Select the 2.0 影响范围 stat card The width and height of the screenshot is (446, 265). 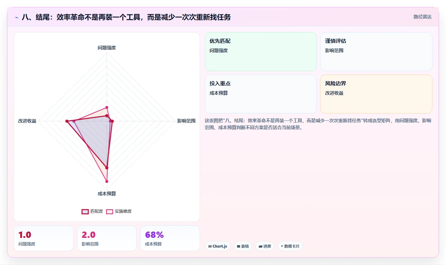(107, 238)
